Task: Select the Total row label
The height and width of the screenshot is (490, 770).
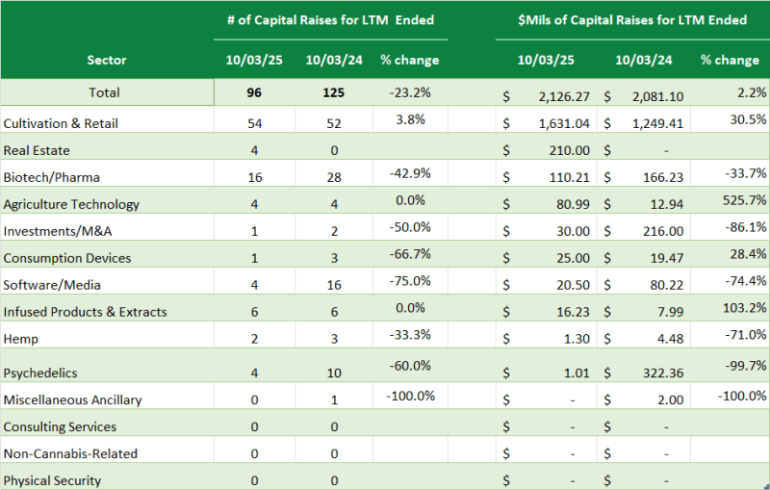Action: [x=104, y=92]
